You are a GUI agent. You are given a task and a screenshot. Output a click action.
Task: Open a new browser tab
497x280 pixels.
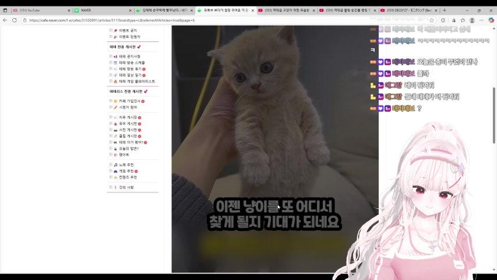point(445,10)
